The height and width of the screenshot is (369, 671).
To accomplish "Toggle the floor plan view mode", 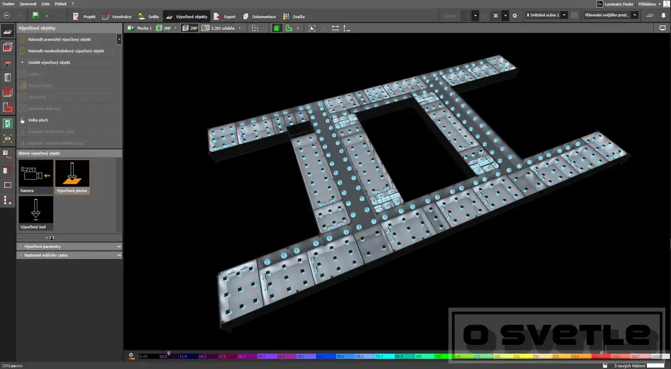I will (x=289, y=28).
